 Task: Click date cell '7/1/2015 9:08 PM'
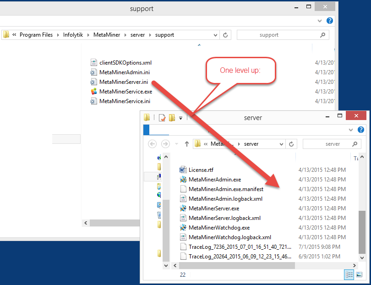319,247
